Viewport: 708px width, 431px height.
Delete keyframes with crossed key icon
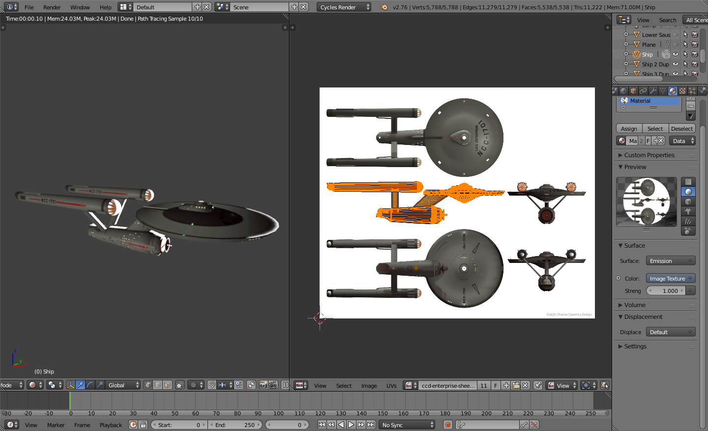point(534,425)
